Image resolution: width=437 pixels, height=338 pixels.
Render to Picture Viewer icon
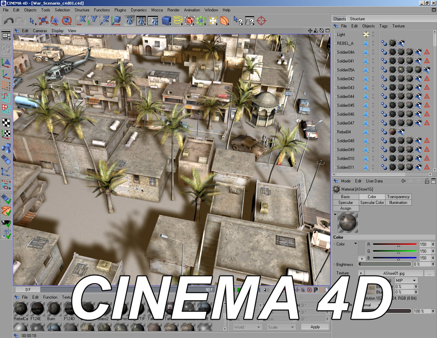pos(141,21)
